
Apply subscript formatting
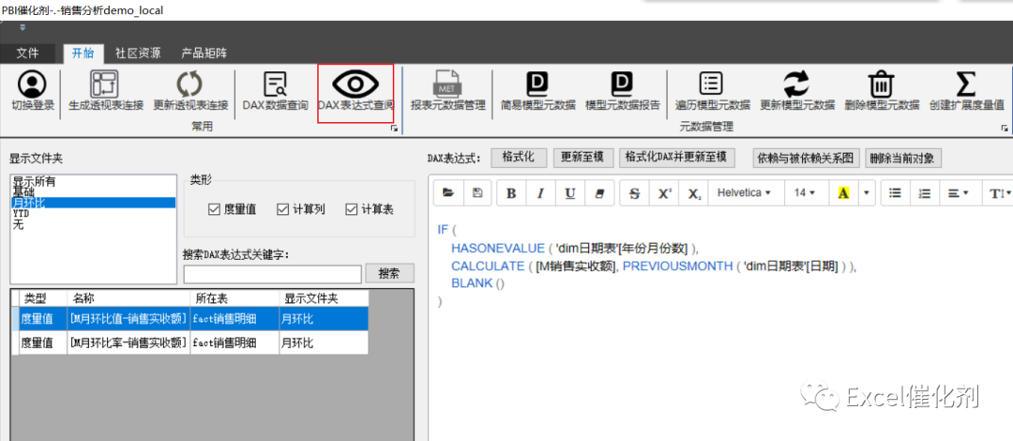tap(694, 192)
